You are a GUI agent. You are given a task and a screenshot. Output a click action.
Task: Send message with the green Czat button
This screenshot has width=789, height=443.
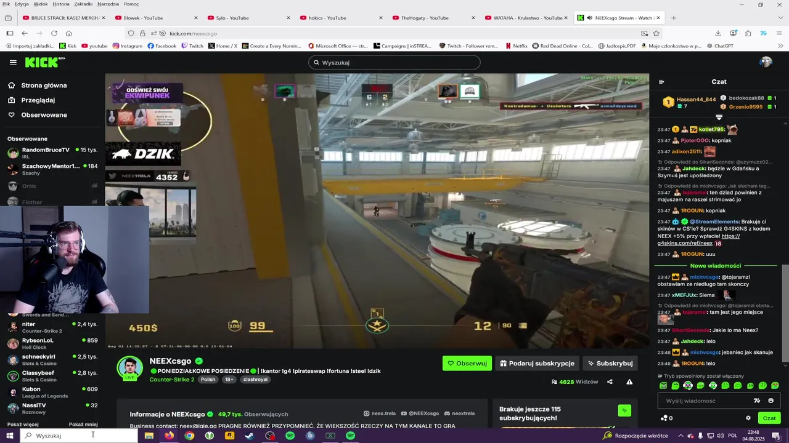769,418
